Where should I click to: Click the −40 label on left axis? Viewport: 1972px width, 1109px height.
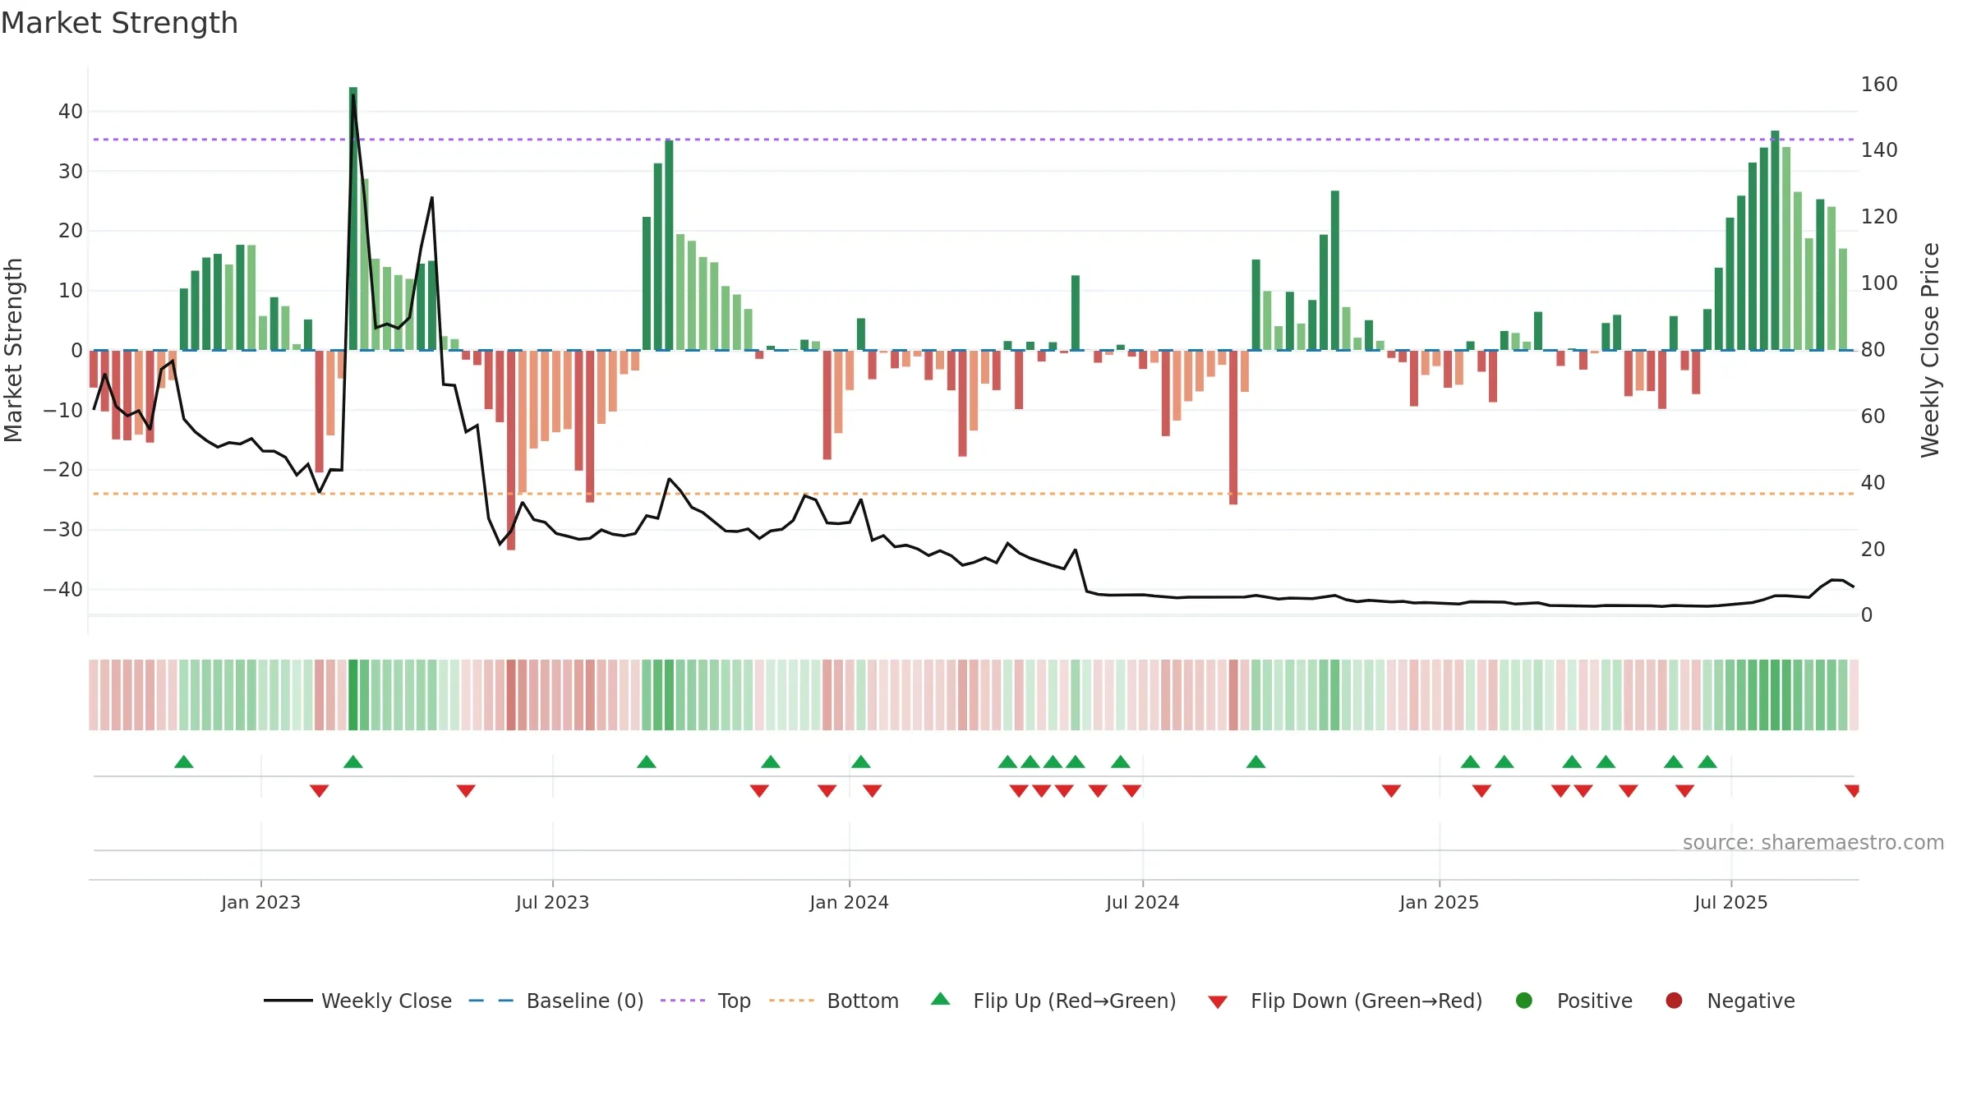pyautogui.click(x=63, y=589)
